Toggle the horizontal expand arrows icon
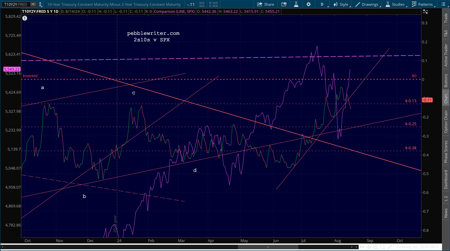The width and height of the screenshot is (450, 251). point(362,247)
